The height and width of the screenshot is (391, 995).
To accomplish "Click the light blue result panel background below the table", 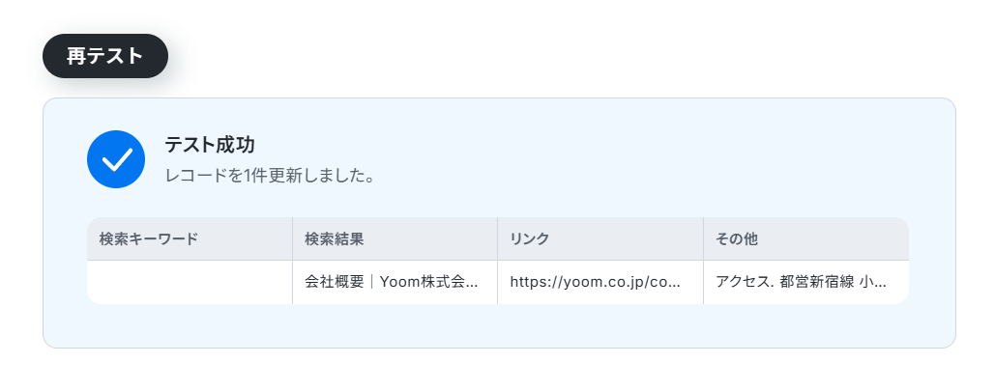I will coord(499,325).
